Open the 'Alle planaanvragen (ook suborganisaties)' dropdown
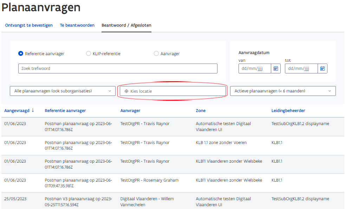This screenshot has height=209, width=345. [63, 91]
